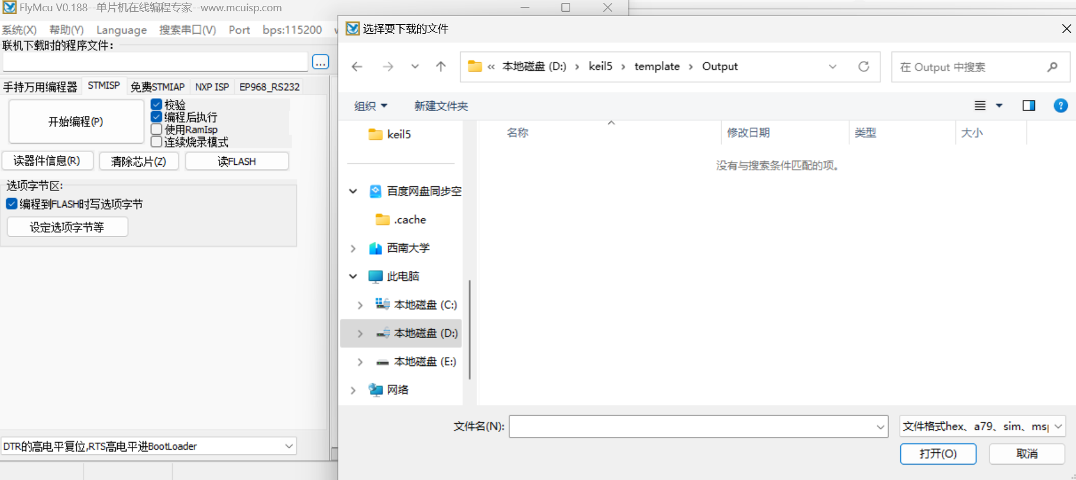Open file dialog help icon

click(1061, 105)
